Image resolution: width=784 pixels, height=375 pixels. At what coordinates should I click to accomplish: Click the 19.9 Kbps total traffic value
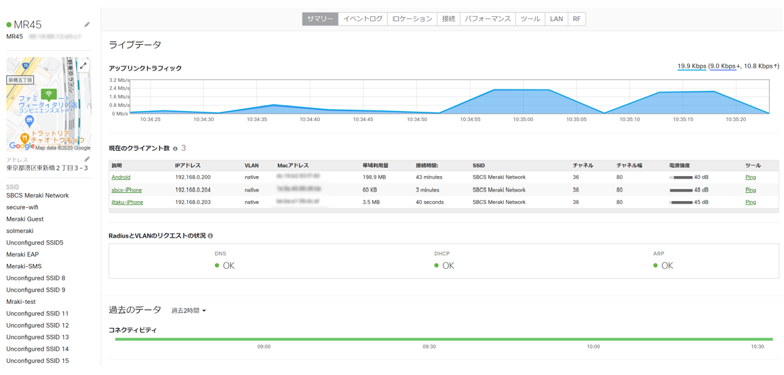(692, 66)
